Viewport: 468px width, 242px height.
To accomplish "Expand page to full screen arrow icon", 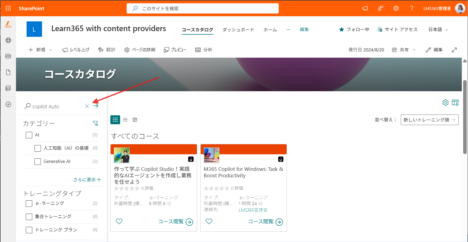I will click(454, 50).
